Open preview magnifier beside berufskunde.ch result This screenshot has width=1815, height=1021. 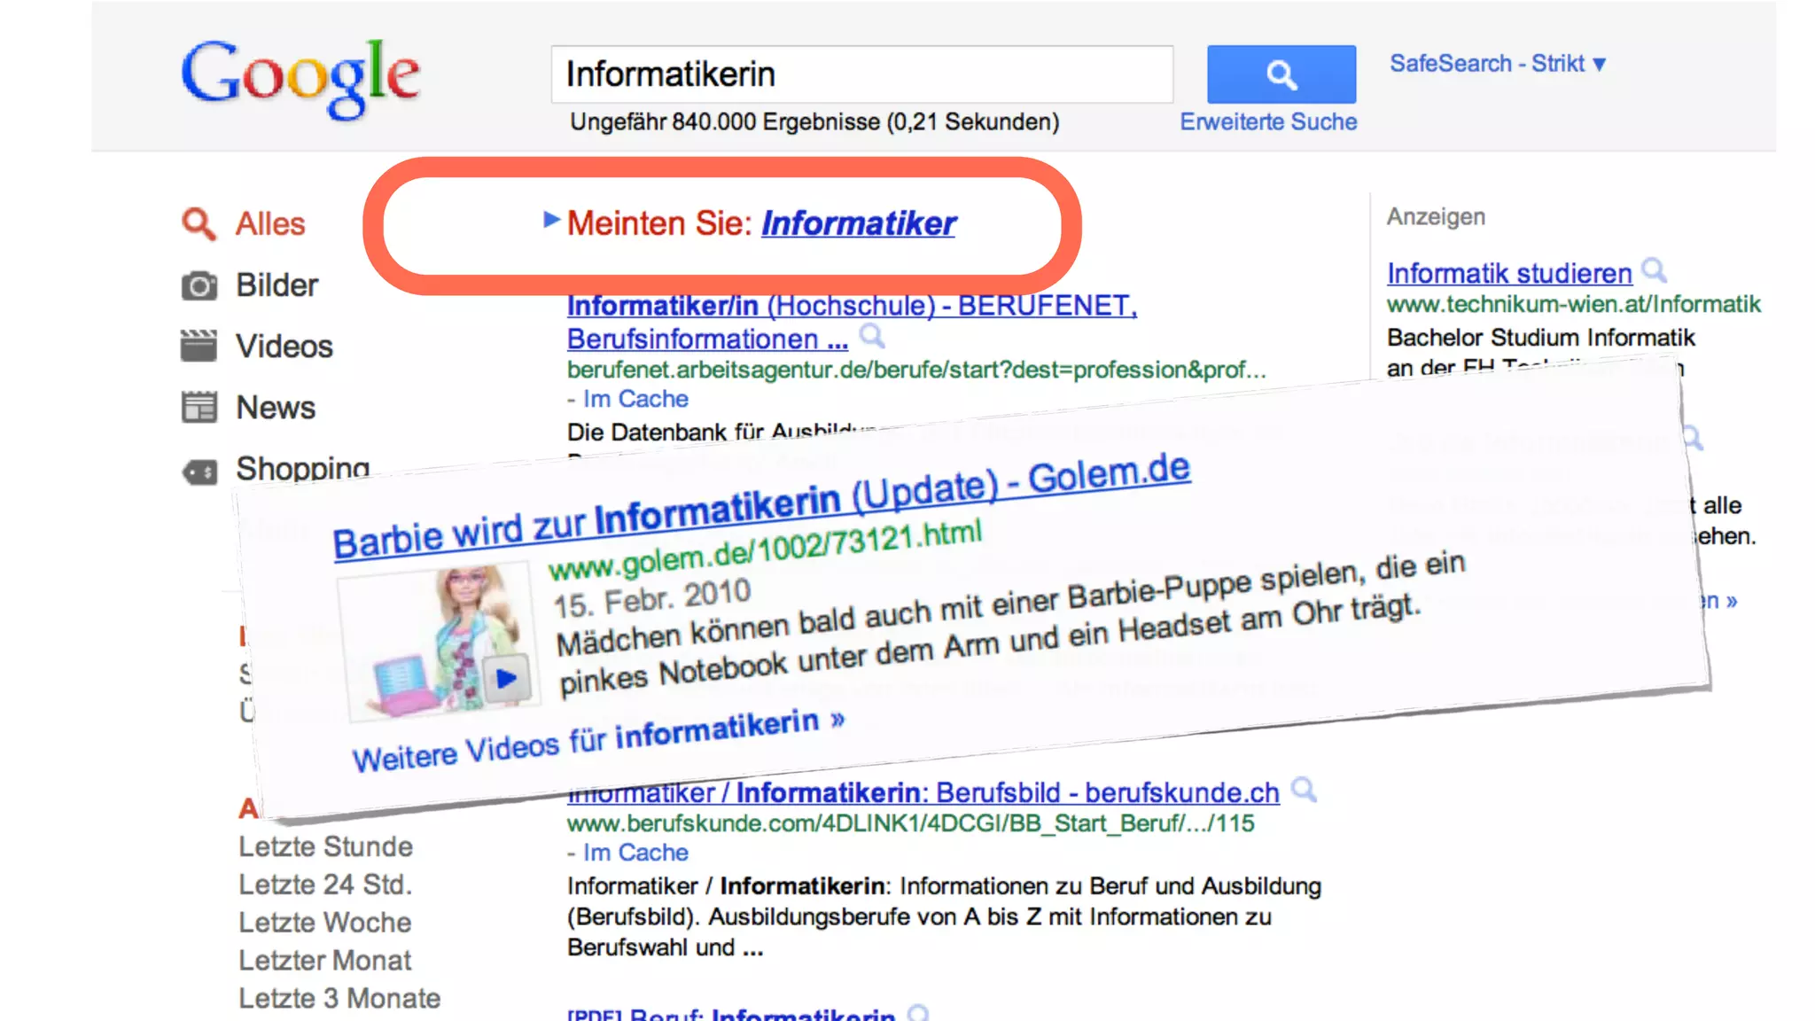[x=1304, y=789]
